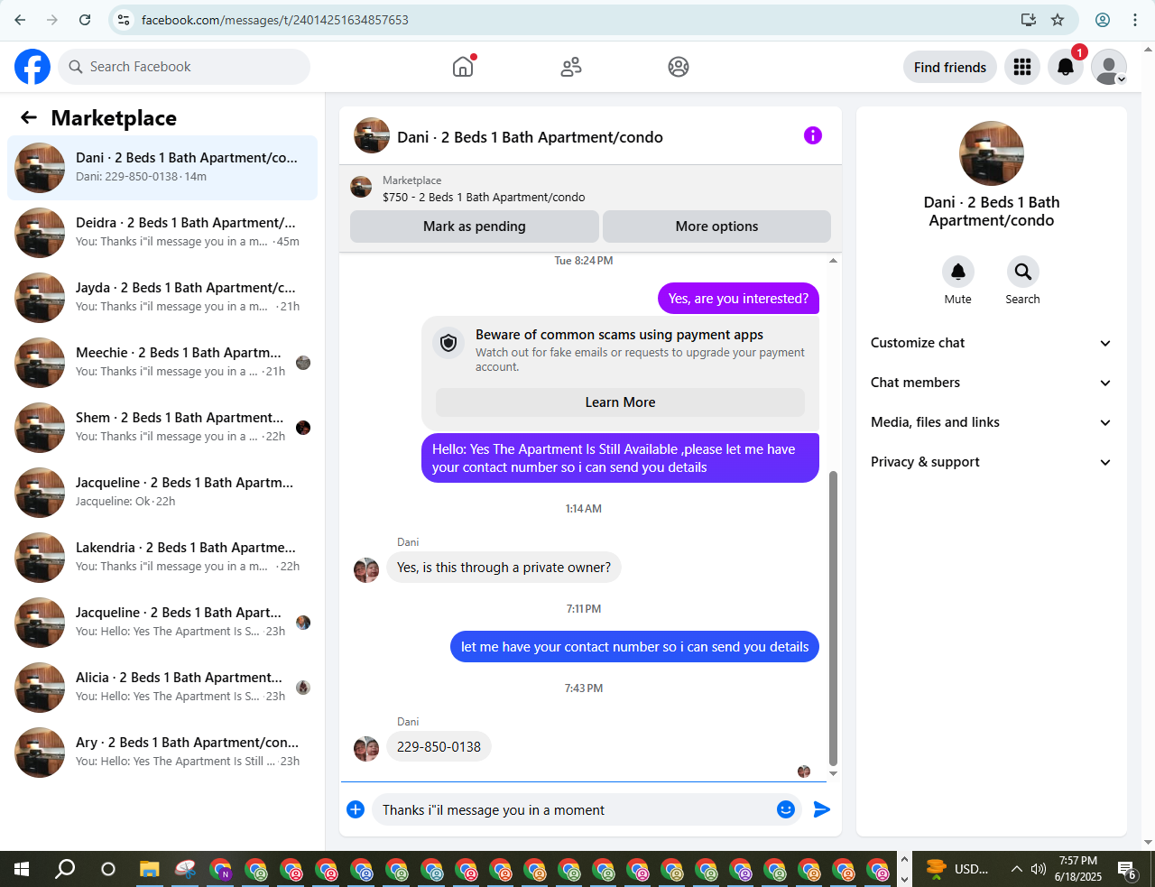This screenshot has width=1155, height=887.
Task: Expand the Chat members section
Action: click(x=991, y=383)
